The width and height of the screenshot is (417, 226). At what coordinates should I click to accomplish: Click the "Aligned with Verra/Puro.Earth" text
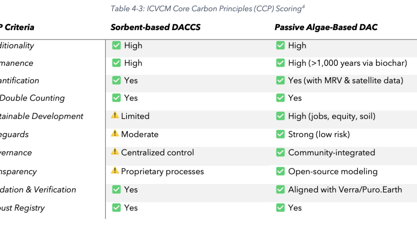pos(345,190)
